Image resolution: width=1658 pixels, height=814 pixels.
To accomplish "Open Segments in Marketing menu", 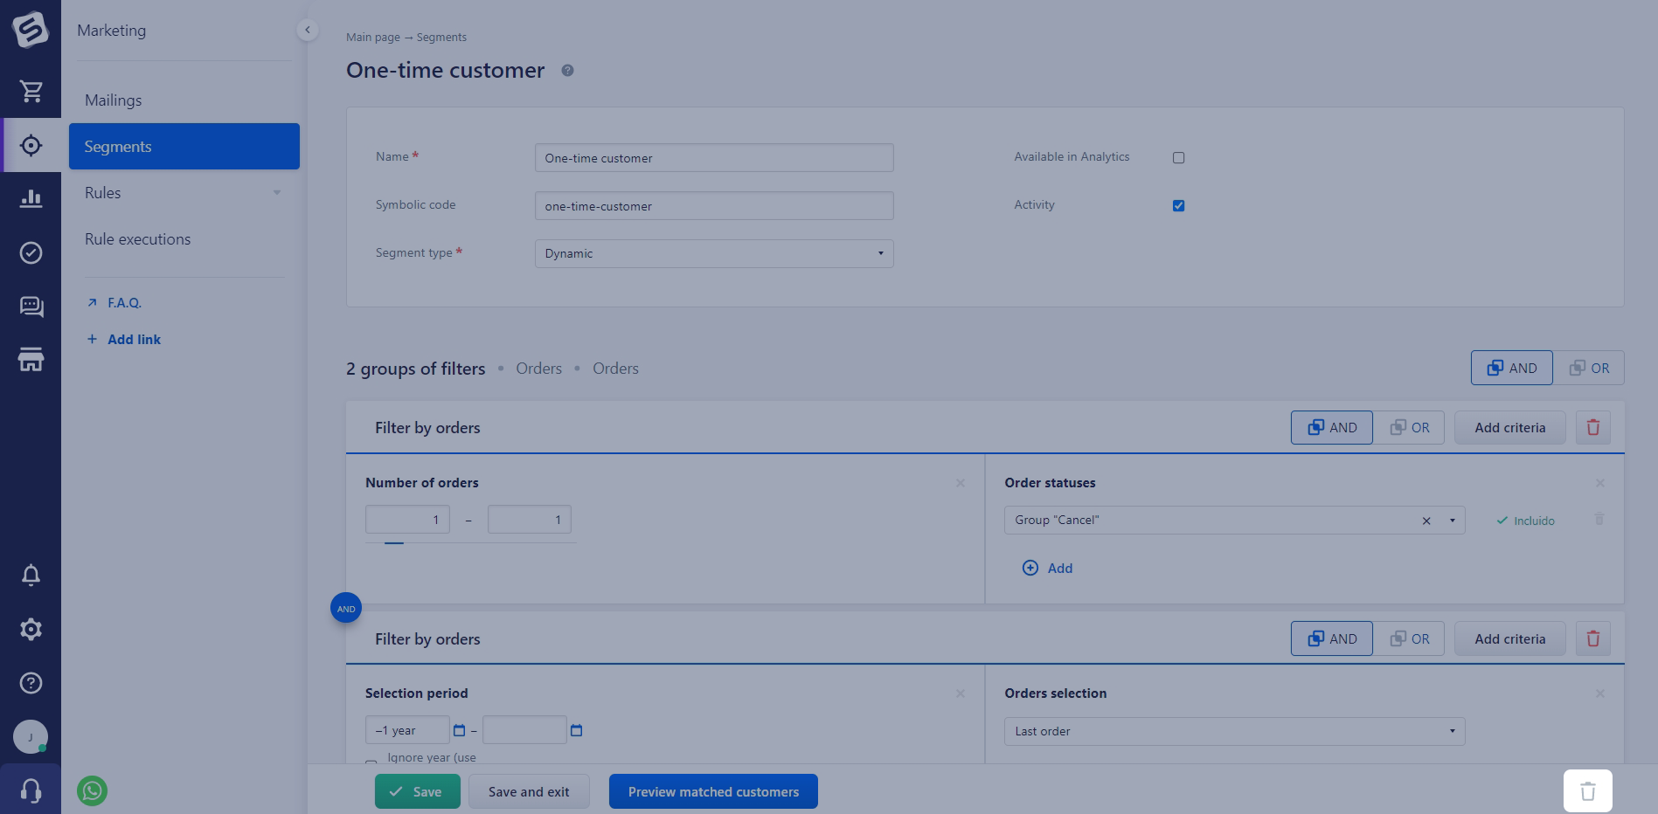I will [184, 147].
